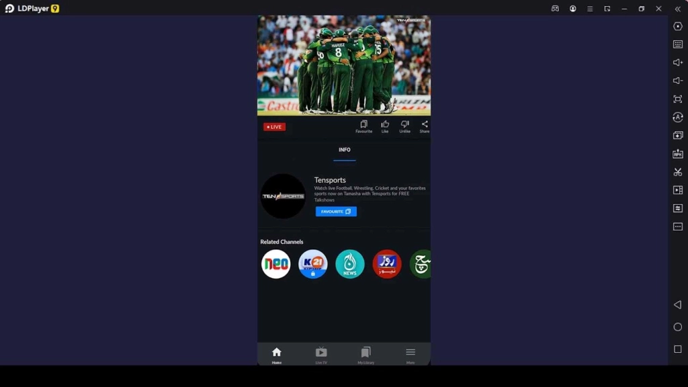Open the Neo channel under Related Channels
This screenshot has width=688, height=387.
pyautogui.click(x=275, y=263)
